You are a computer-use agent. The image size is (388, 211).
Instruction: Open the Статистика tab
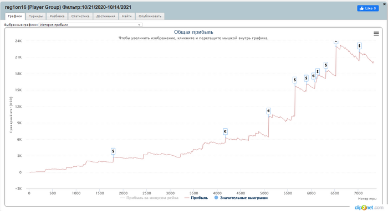(80, 16)
